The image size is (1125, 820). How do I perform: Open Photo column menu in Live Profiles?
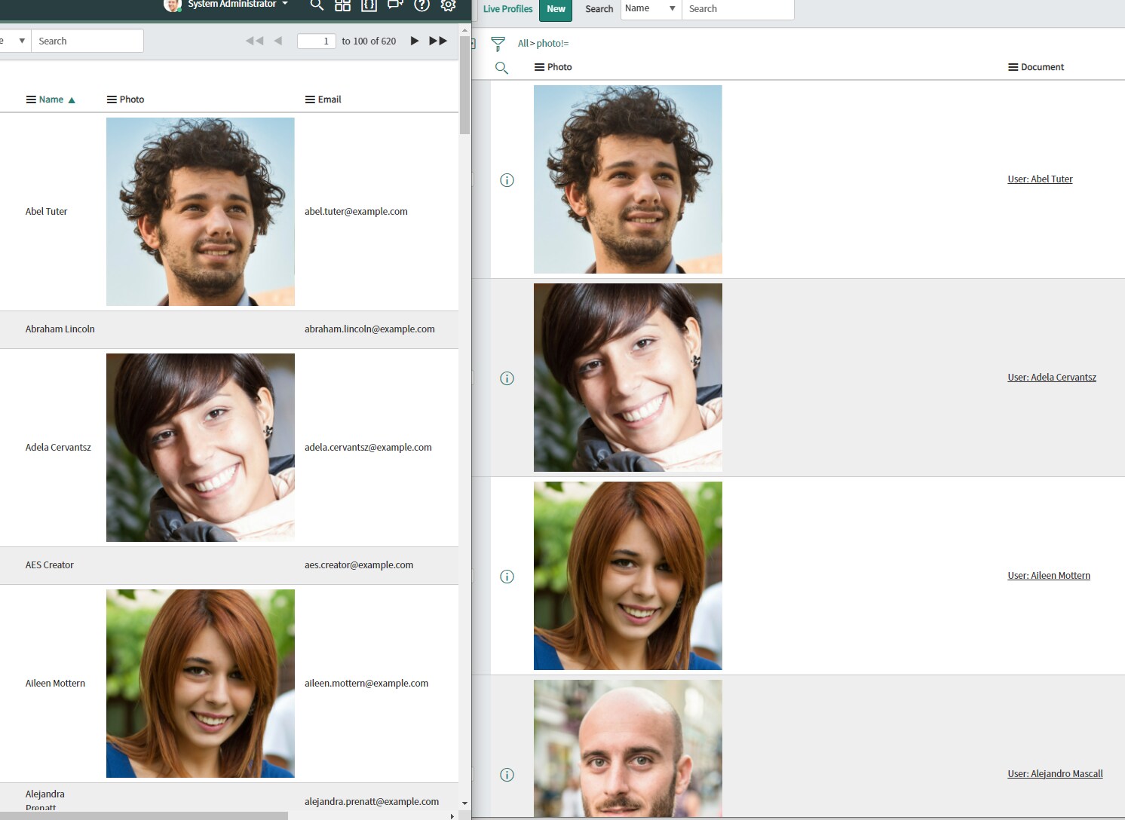click(x=539, y=67)
